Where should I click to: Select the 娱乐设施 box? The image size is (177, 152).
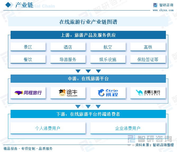pos(108,59)
